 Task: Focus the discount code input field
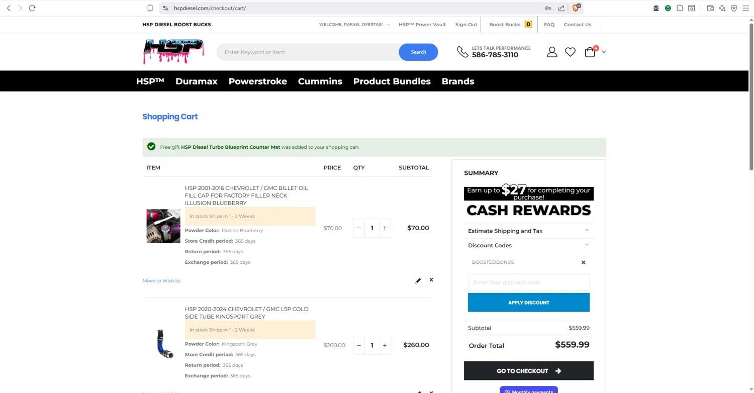click(529, 282)
